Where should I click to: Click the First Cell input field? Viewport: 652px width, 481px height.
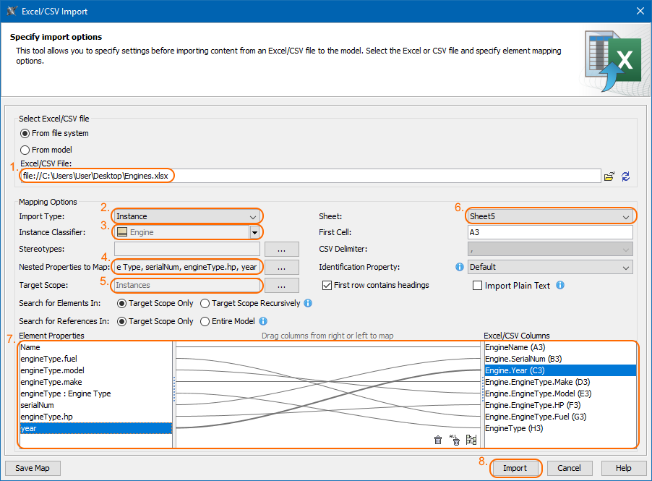[x=550, y=233]
